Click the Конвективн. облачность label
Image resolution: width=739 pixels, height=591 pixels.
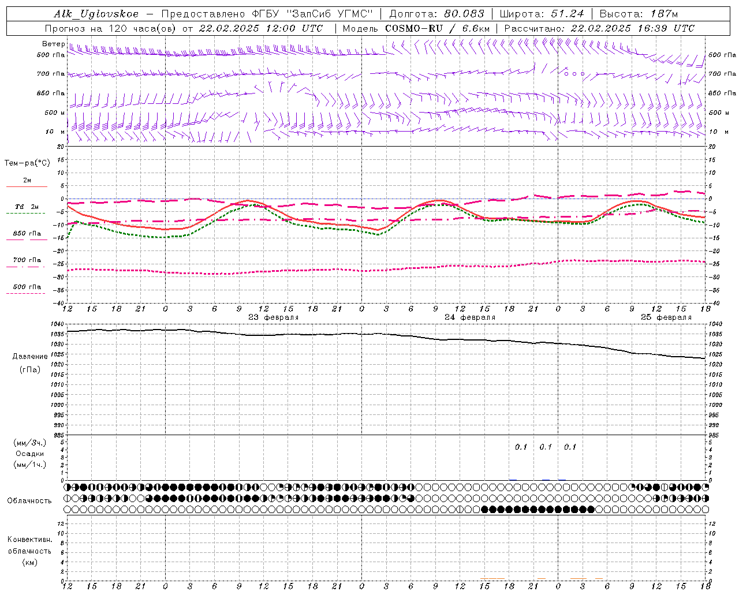pyautogui.click(x=29, y=545)
